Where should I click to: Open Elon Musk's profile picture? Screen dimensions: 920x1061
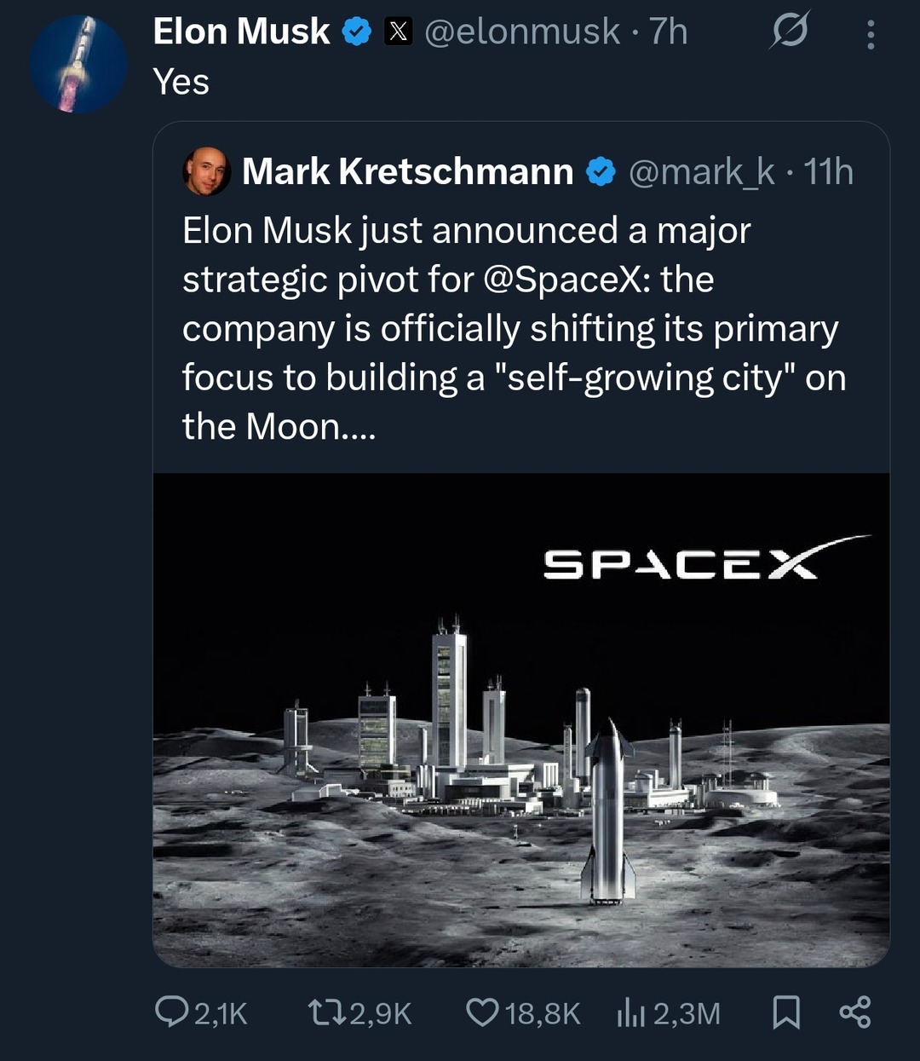point(77,62)
